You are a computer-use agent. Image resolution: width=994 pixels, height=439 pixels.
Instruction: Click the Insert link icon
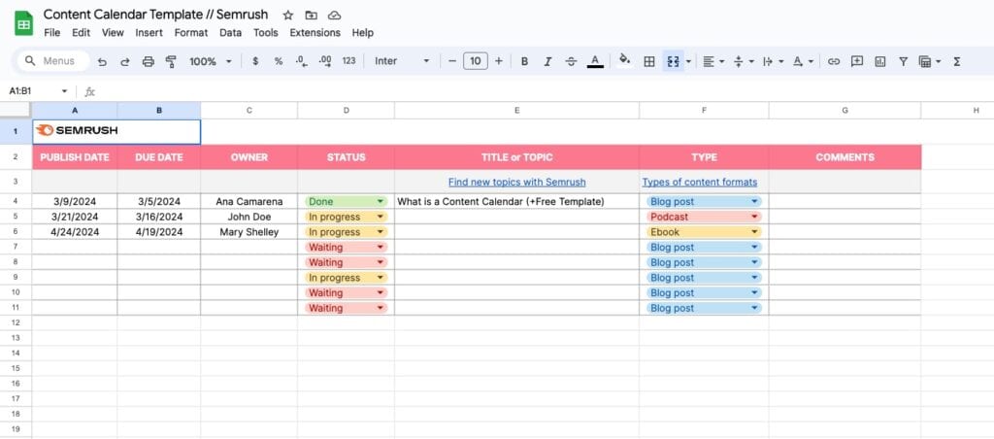pos(834,61)
